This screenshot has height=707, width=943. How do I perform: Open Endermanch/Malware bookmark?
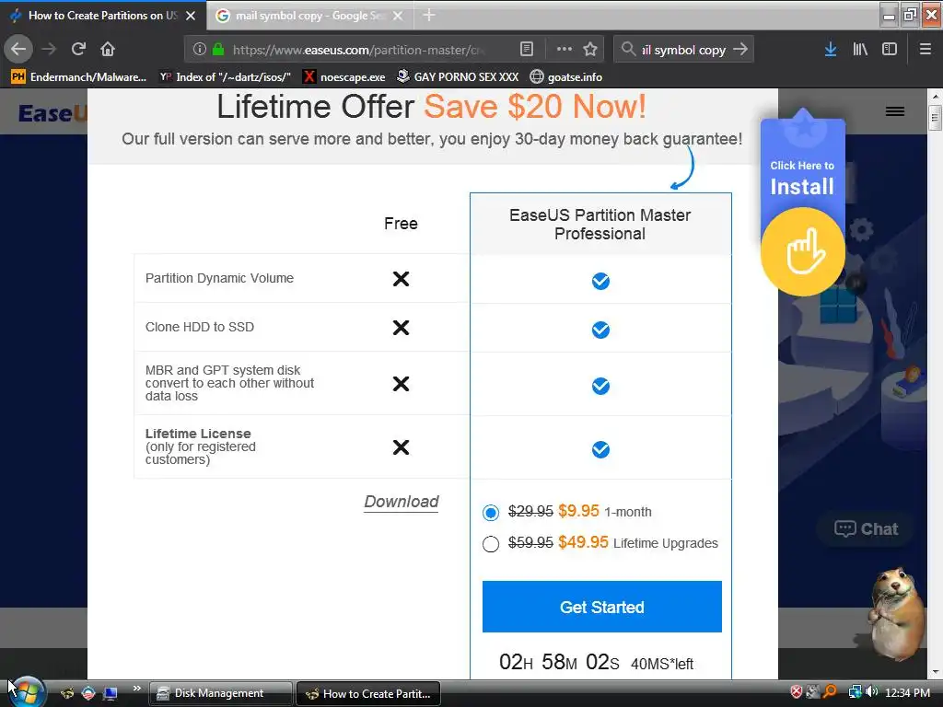(x=79, y=77)
